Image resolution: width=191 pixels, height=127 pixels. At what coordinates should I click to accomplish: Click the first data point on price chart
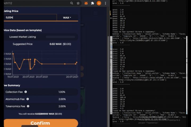[13, 54]
